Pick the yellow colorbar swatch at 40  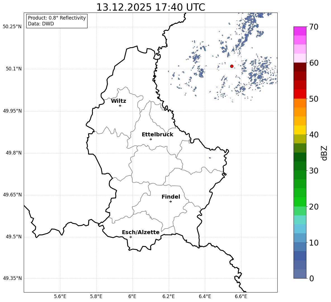300,130
